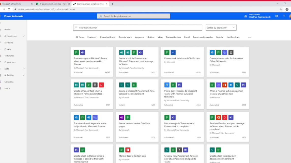Click the template search field containing 'Microsoft PLanner'

coord(137,28)
